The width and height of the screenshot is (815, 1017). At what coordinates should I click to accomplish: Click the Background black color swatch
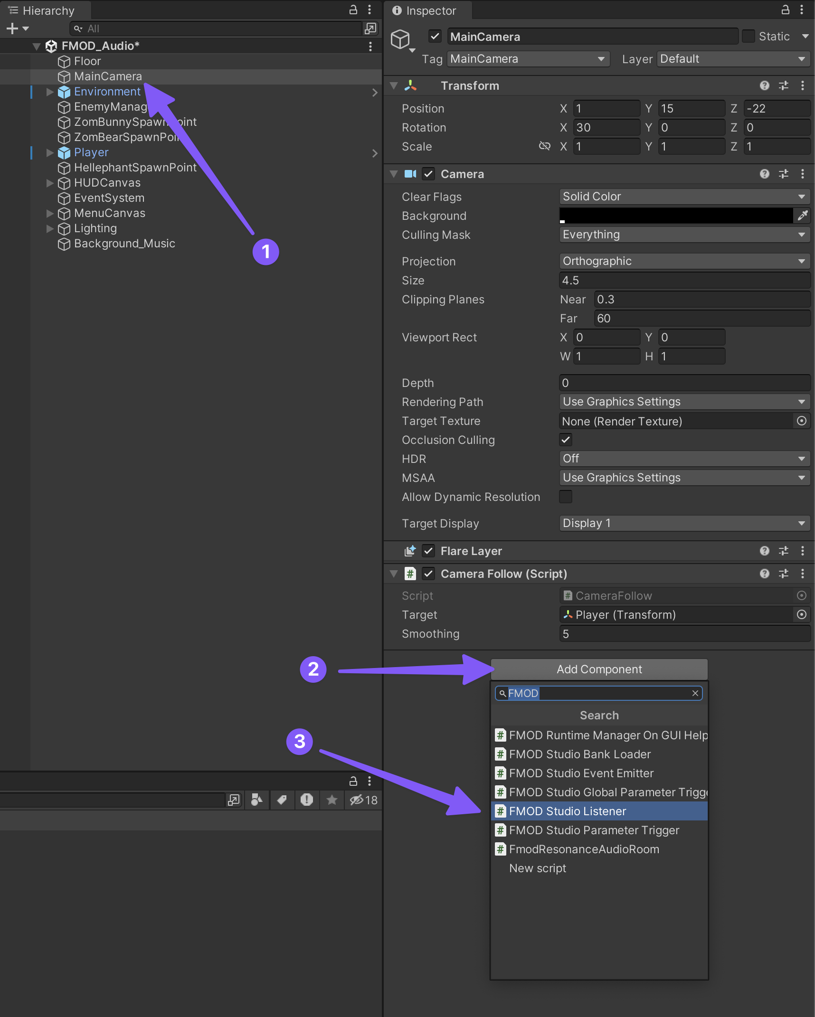pyautogui.click(x=676, y=216)
